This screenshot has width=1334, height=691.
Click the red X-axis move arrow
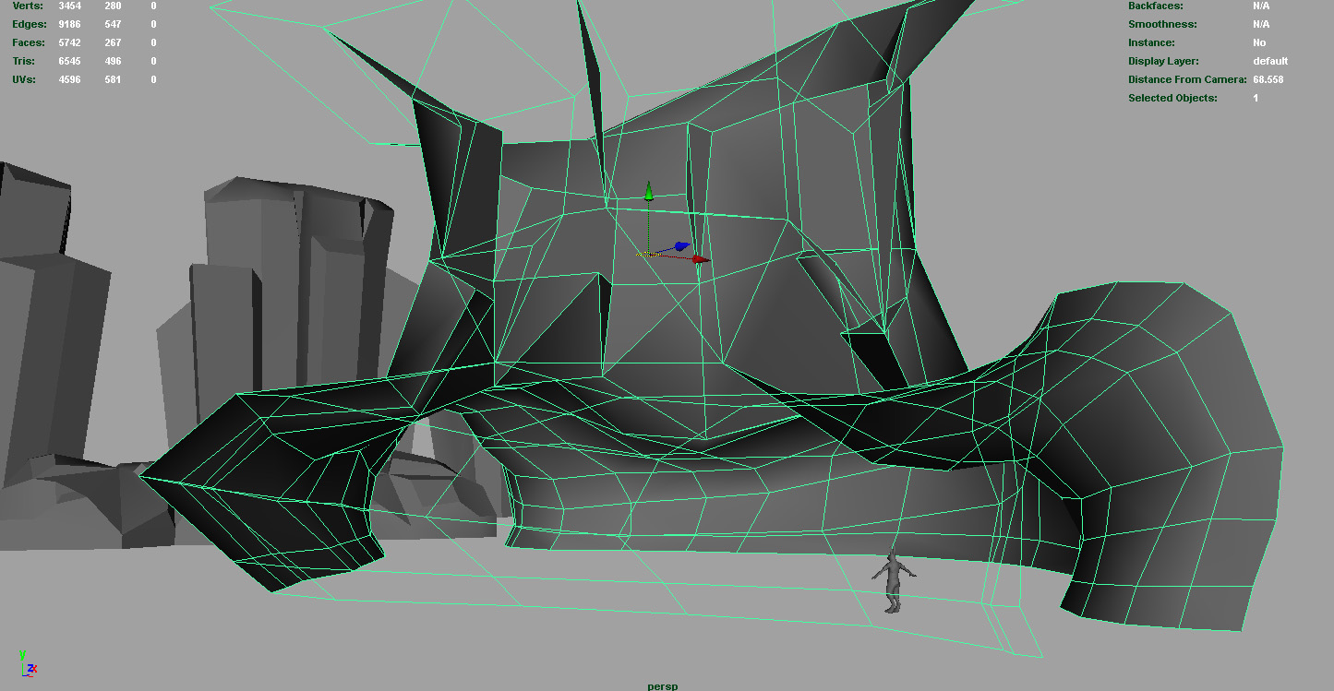[701, 260]
